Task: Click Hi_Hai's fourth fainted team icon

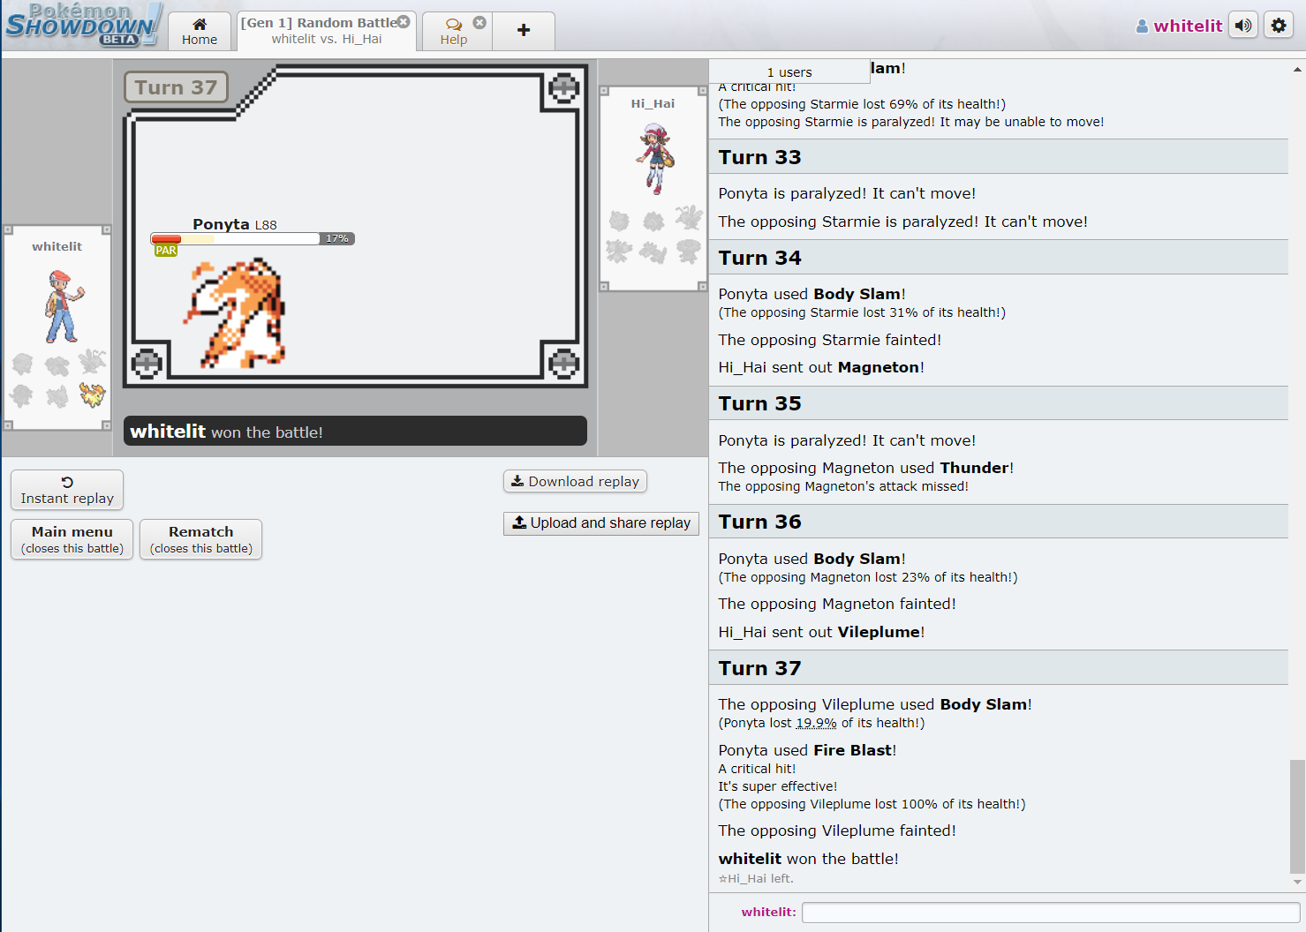Action: [x=619, y=252]
